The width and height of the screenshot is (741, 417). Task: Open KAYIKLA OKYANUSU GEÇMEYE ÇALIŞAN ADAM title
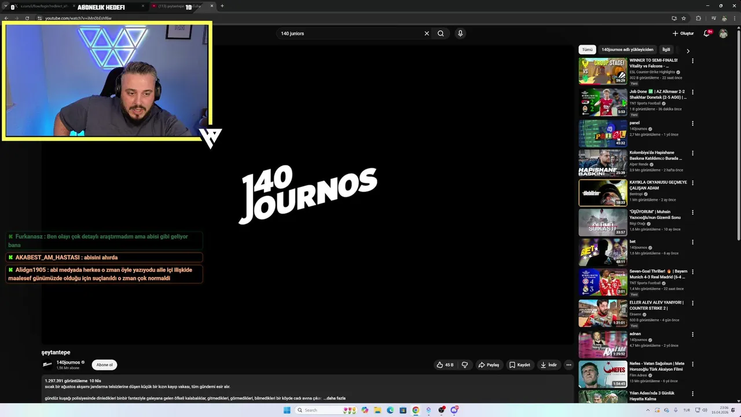click(x=658, y=185)
